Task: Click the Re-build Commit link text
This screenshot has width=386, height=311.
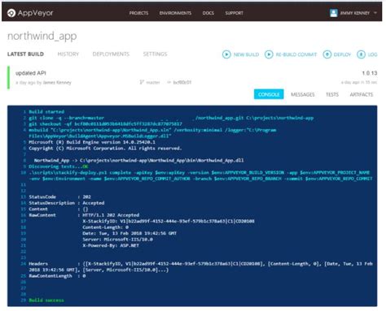Action: 296,54
